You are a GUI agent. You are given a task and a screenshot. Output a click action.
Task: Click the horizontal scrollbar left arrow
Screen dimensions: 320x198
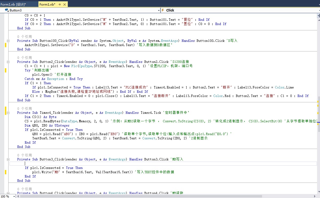pyautogui.click(x=18, y=196)
